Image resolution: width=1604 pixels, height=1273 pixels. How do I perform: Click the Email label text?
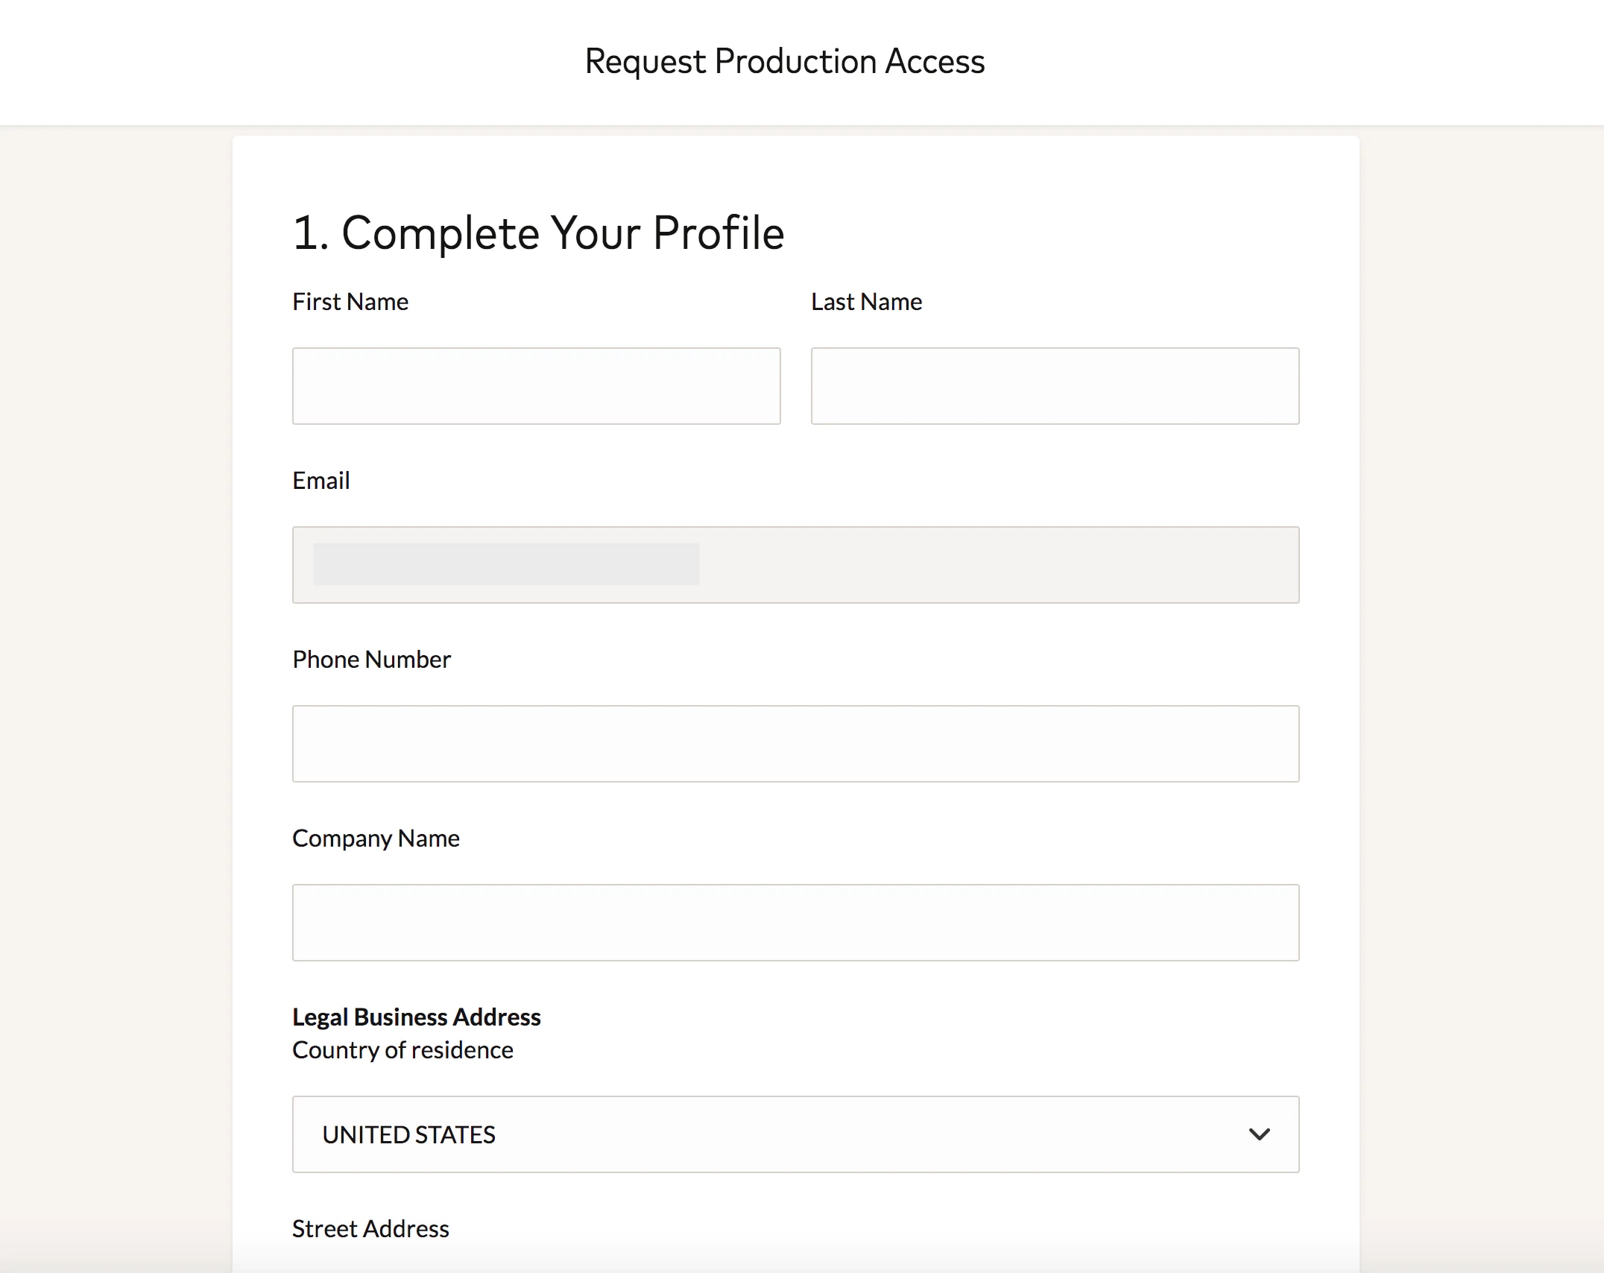click(x=321, y=481)
